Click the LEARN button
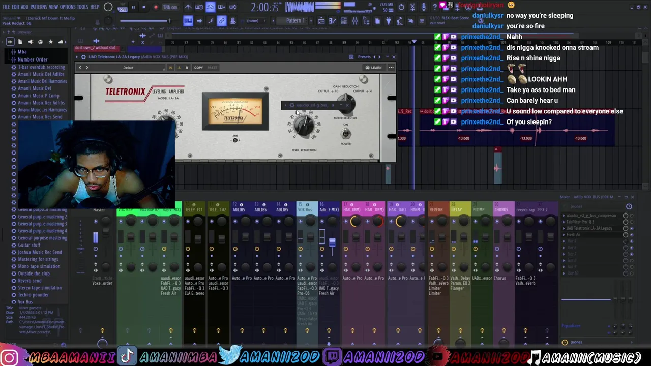 click(x=373, y=68)
